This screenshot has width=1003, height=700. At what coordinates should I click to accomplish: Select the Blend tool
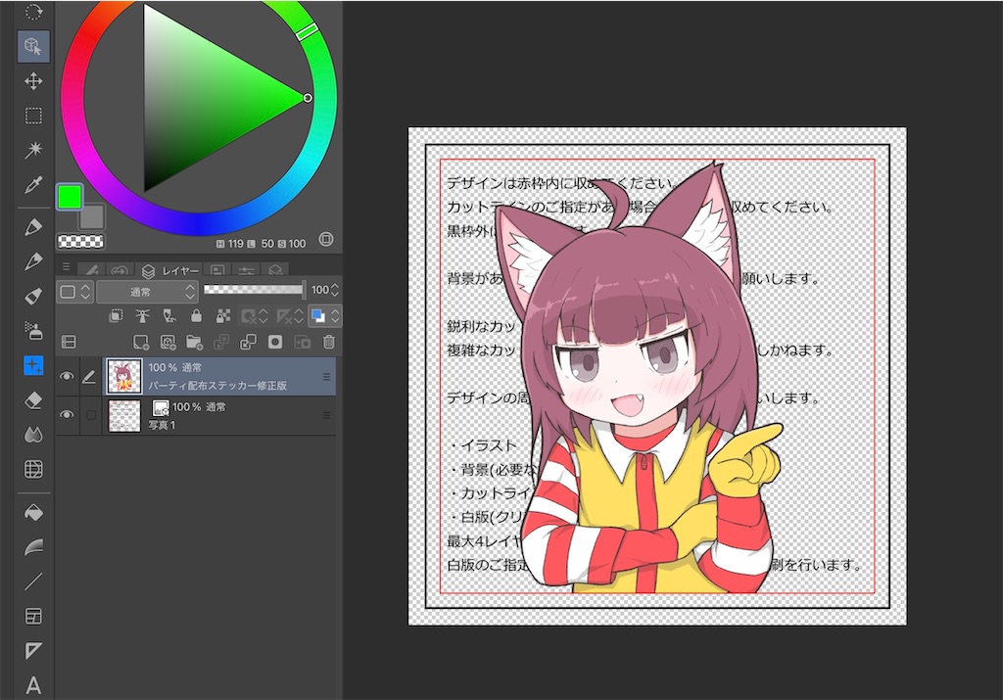[x=33, y=435]
